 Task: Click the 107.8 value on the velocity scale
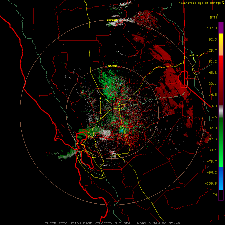[x=212, y=28]
